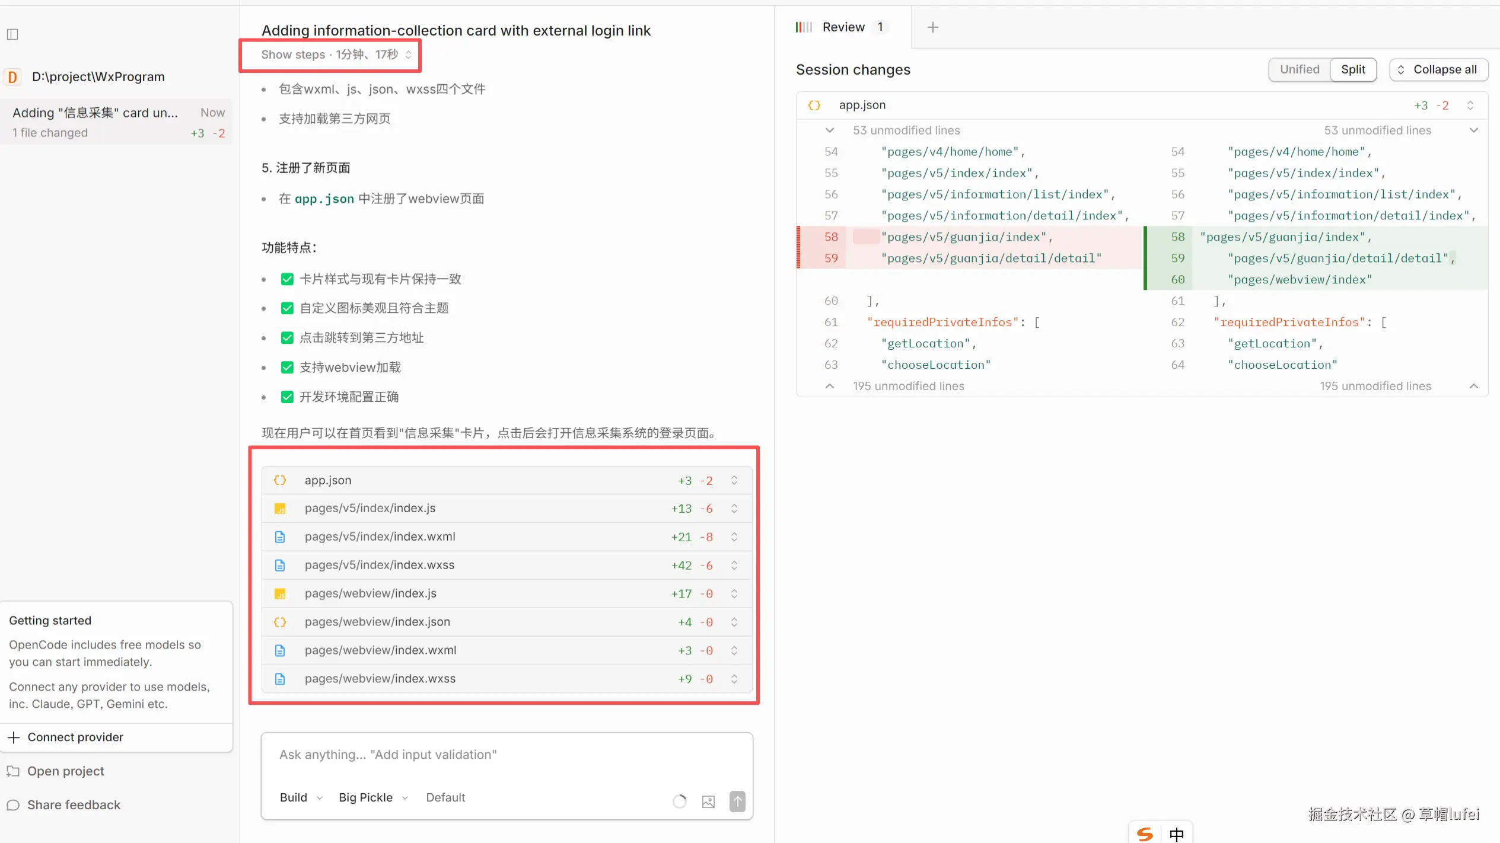Click the send arrow button in prompt box
Screen dimensions: 1500x843
point(737,802)
